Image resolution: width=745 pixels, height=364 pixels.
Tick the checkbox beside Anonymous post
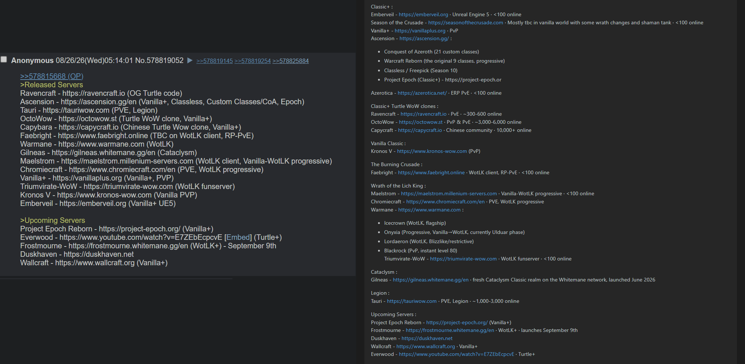pos(4,59)
